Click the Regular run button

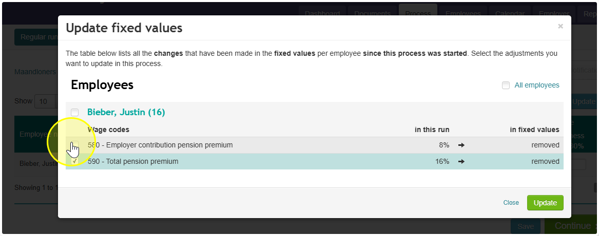[36, 37]
